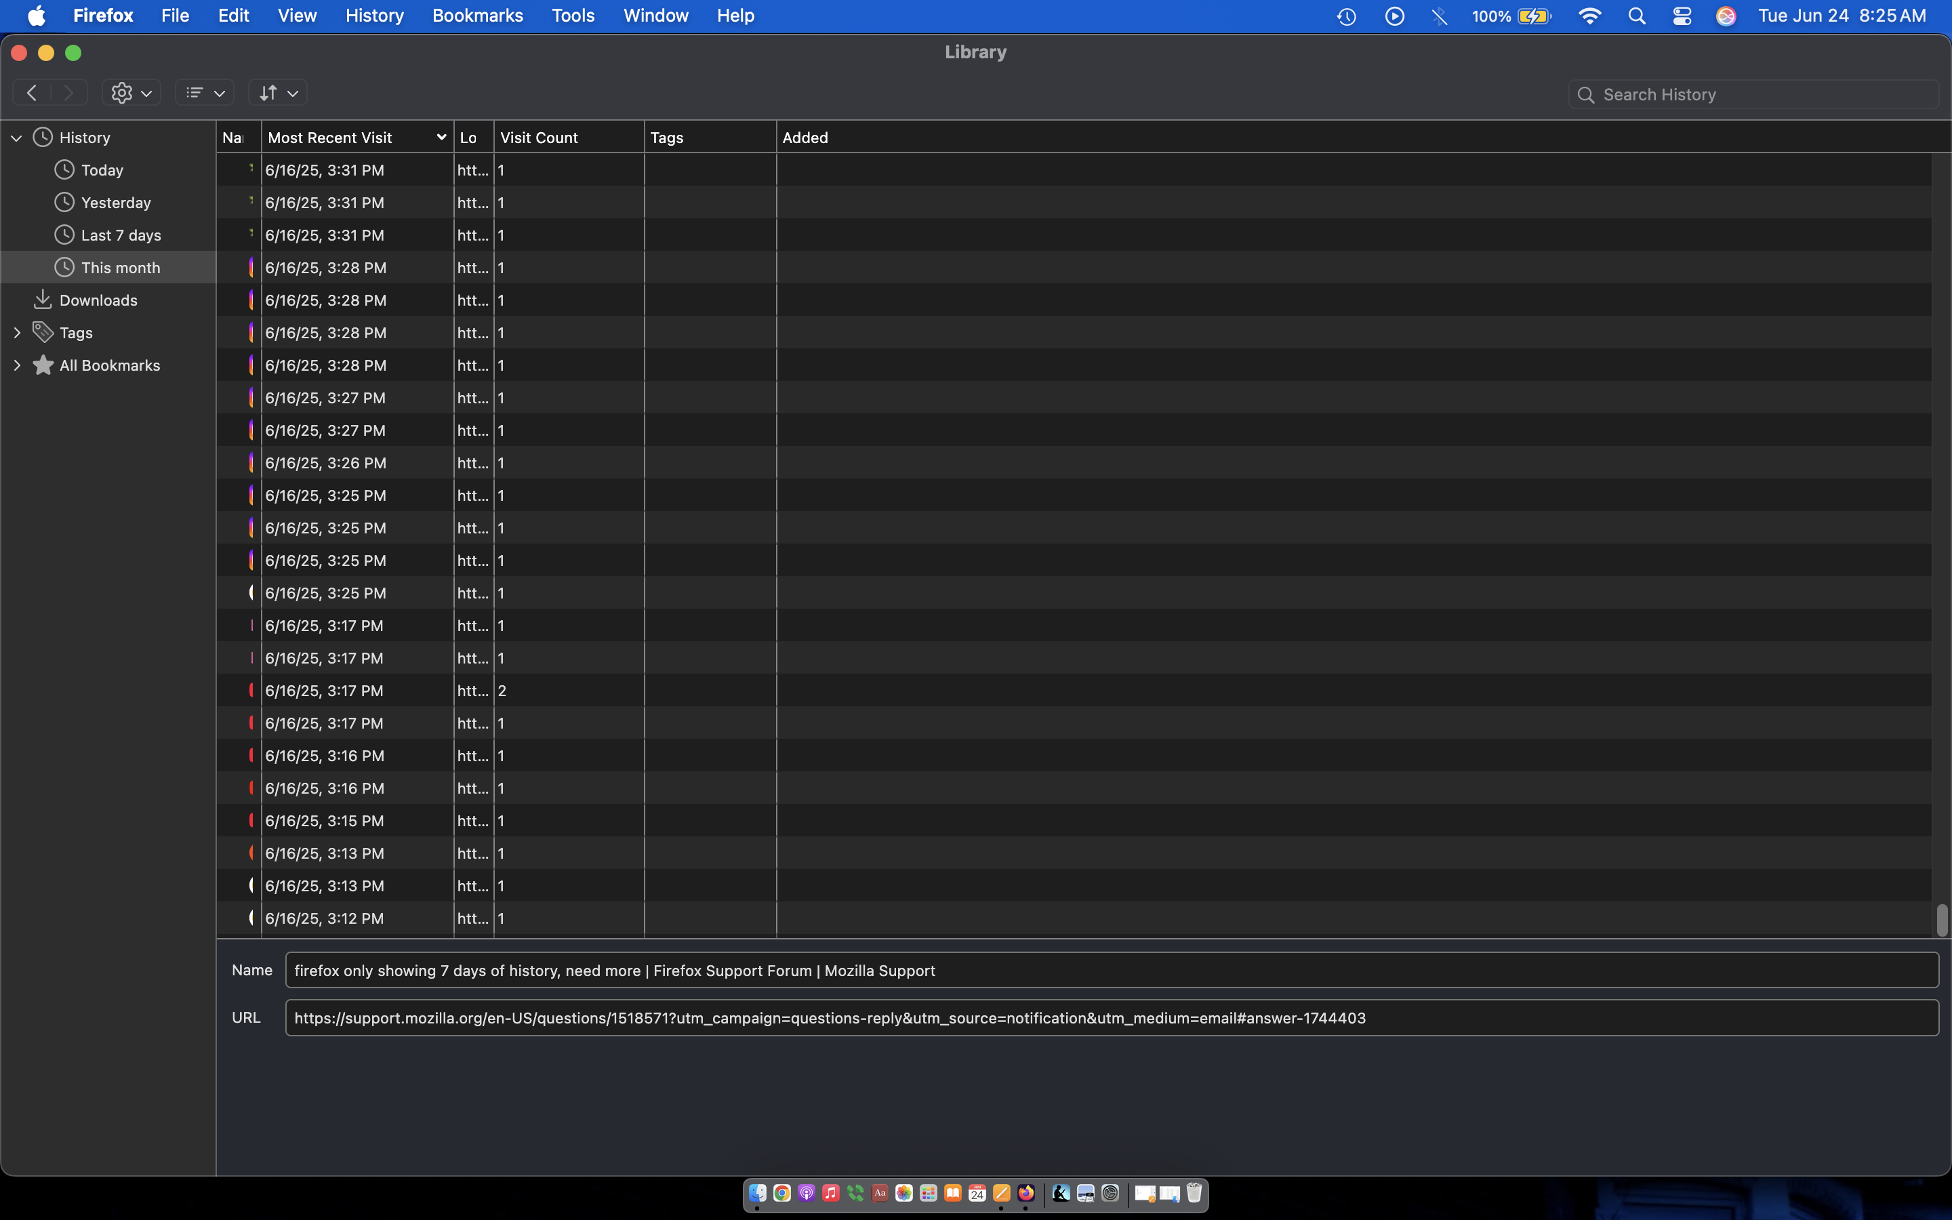1952x1220 pixels.
Task: Open the File menu
Action: coord(175,16)
